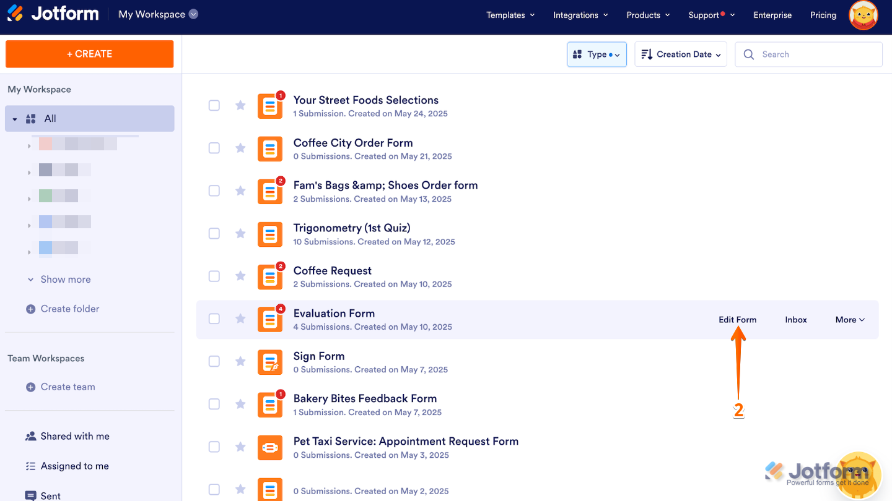
Task: Click the Jotform logo
Action: click(x=53, y=14)
